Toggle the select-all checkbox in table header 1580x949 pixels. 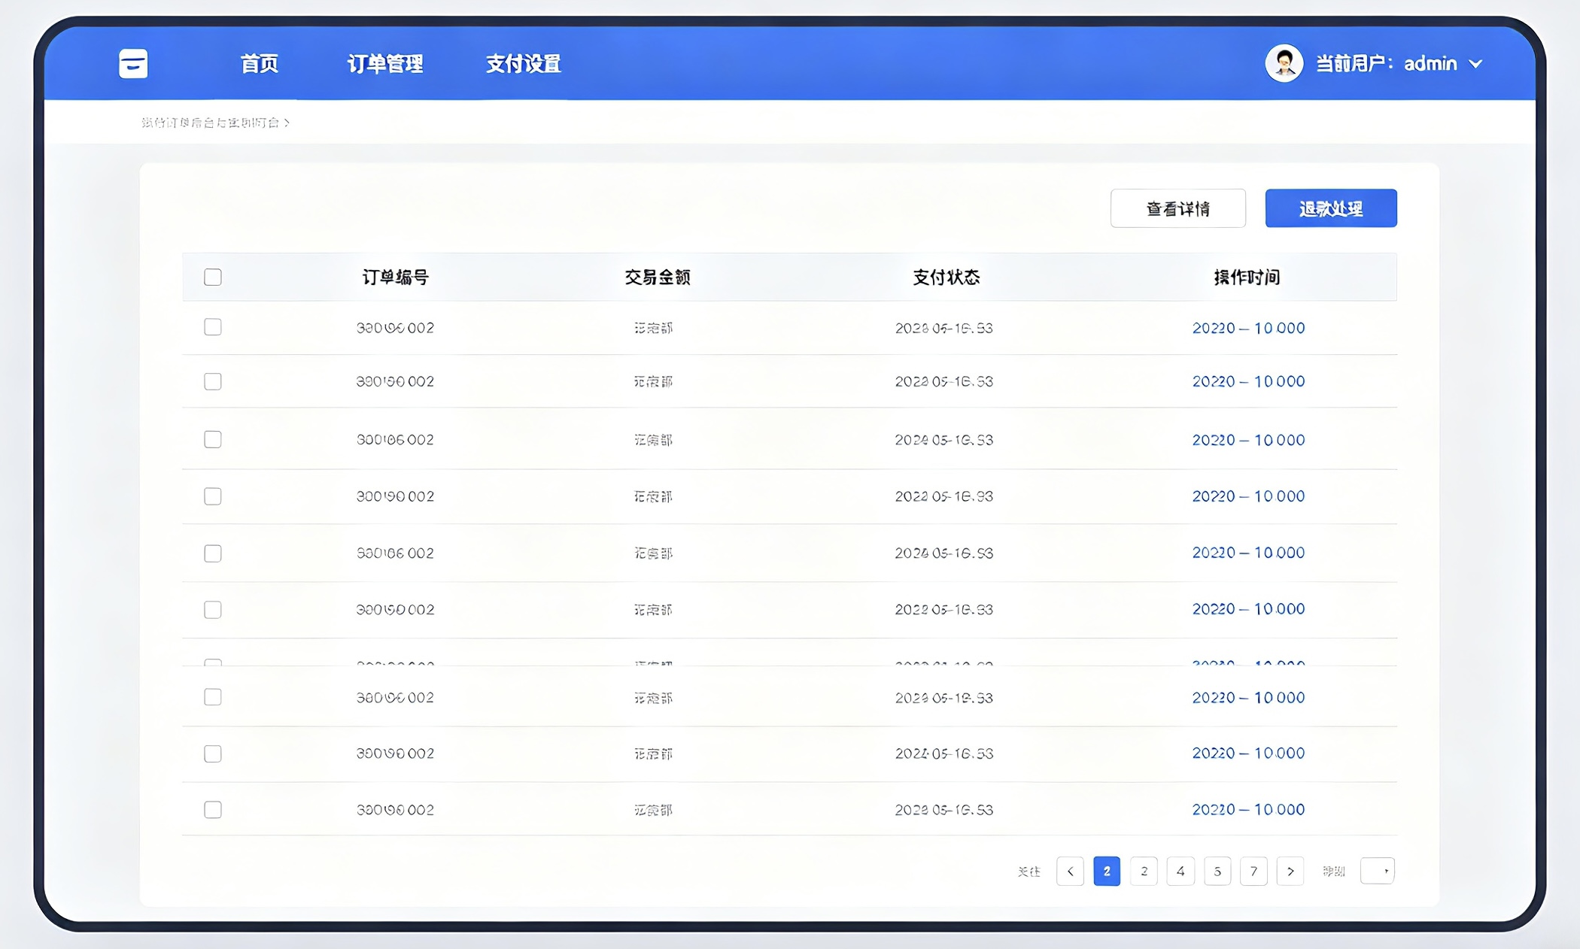(x=213, y=277)
